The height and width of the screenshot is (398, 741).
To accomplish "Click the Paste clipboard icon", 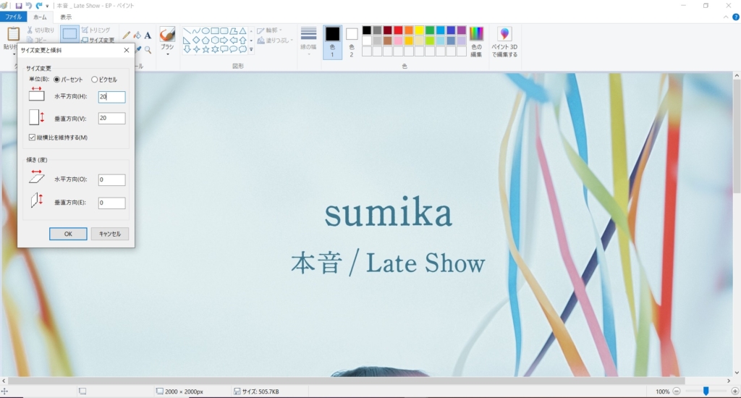I will tap(13, 34).
